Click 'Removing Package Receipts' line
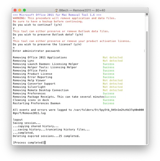Viewport: 160px width, 161px height. point(59,97)
